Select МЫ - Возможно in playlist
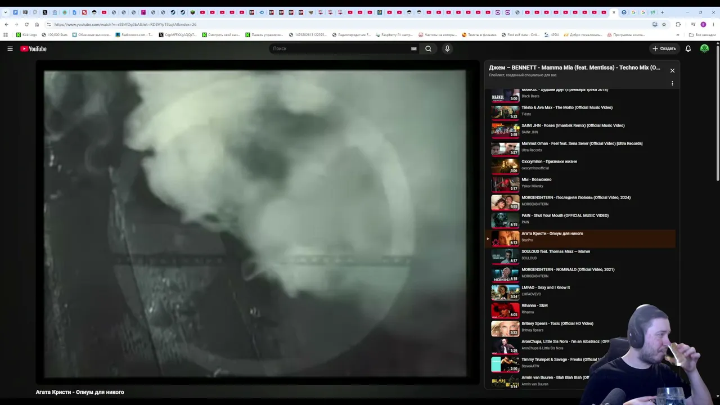This screenshot has height=405, width=720. pyautogui.click(x=536, y=179)
